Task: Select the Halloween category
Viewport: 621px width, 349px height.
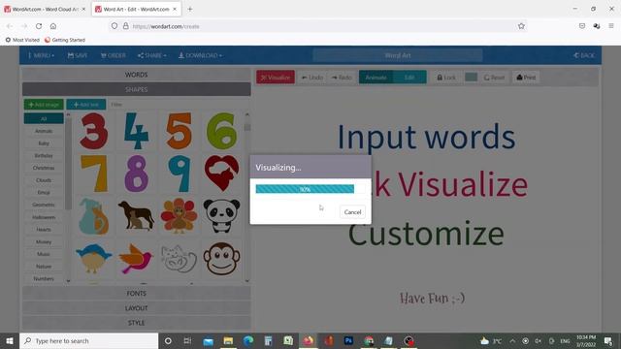Action: [44, 217]
